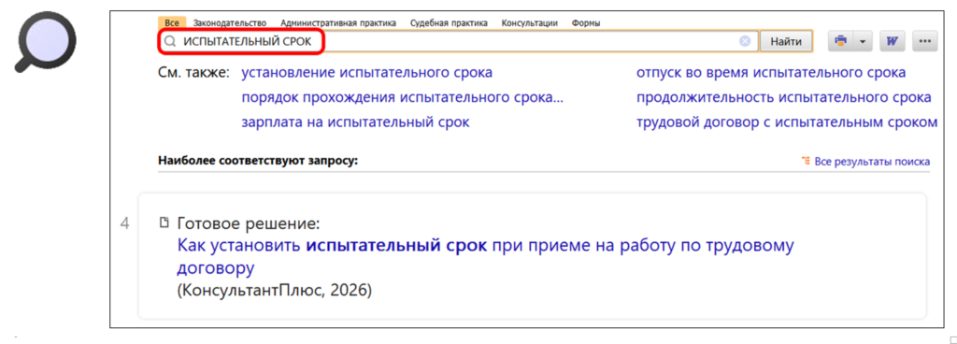
Task: Click the document icon beside Готовое решение
Action: coord(164,223)
